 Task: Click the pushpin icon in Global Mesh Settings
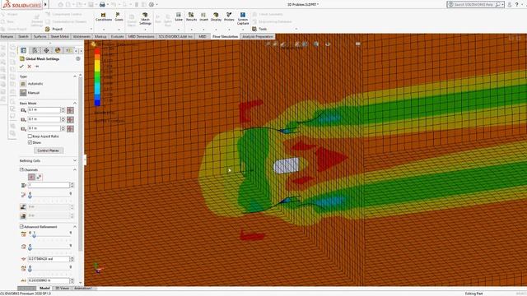click(x=37, y=67)
